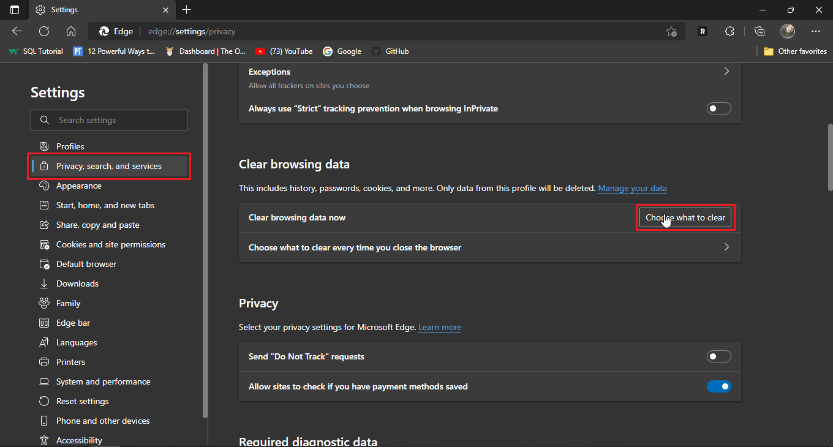Open Settings and more ellipsis menu
The height and width of the screenshot is (447, 833).
pos(815,31)
